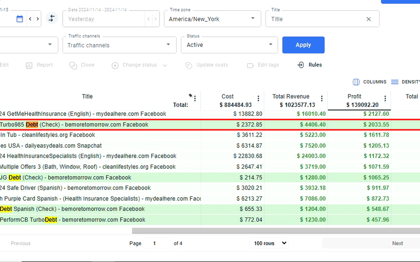The height and width of the screenshot is (262, 420).
Task: Click the Update costs icon
Action: pos(189,65)
